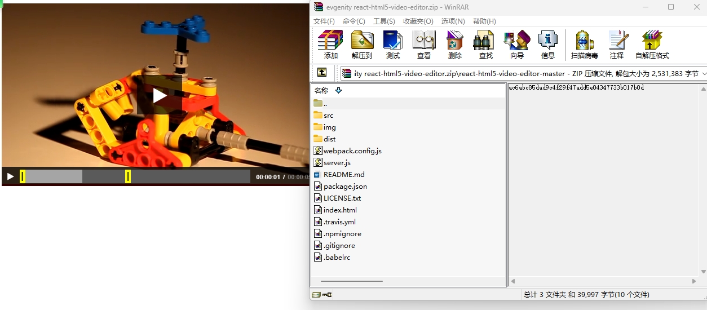Click the key icon in the status bar
The width and height of the screenshot is (707, 310).
click(327, 295)
